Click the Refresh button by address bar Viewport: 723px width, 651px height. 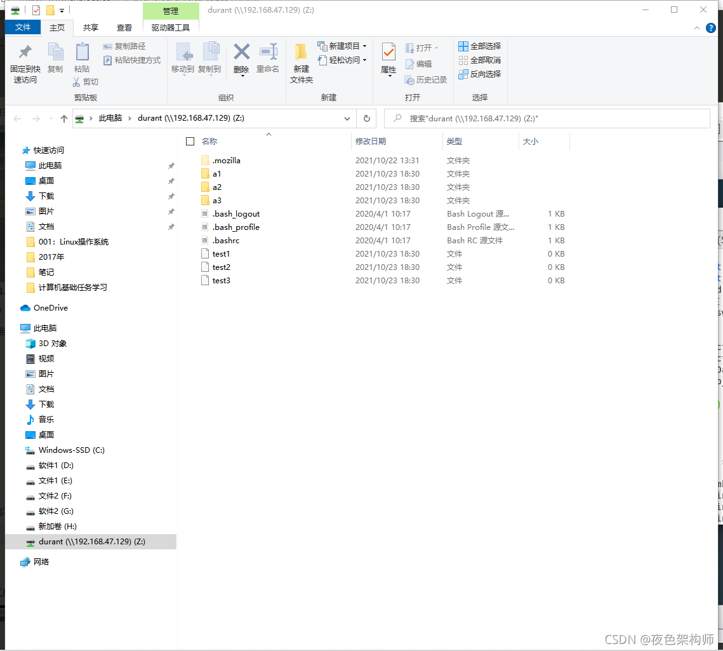coord(366,119)
